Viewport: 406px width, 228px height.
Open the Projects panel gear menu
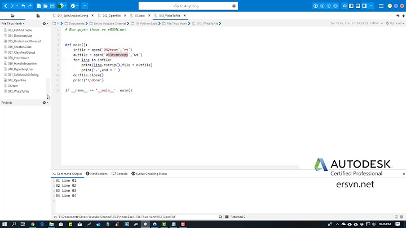[x=45, y=103]
